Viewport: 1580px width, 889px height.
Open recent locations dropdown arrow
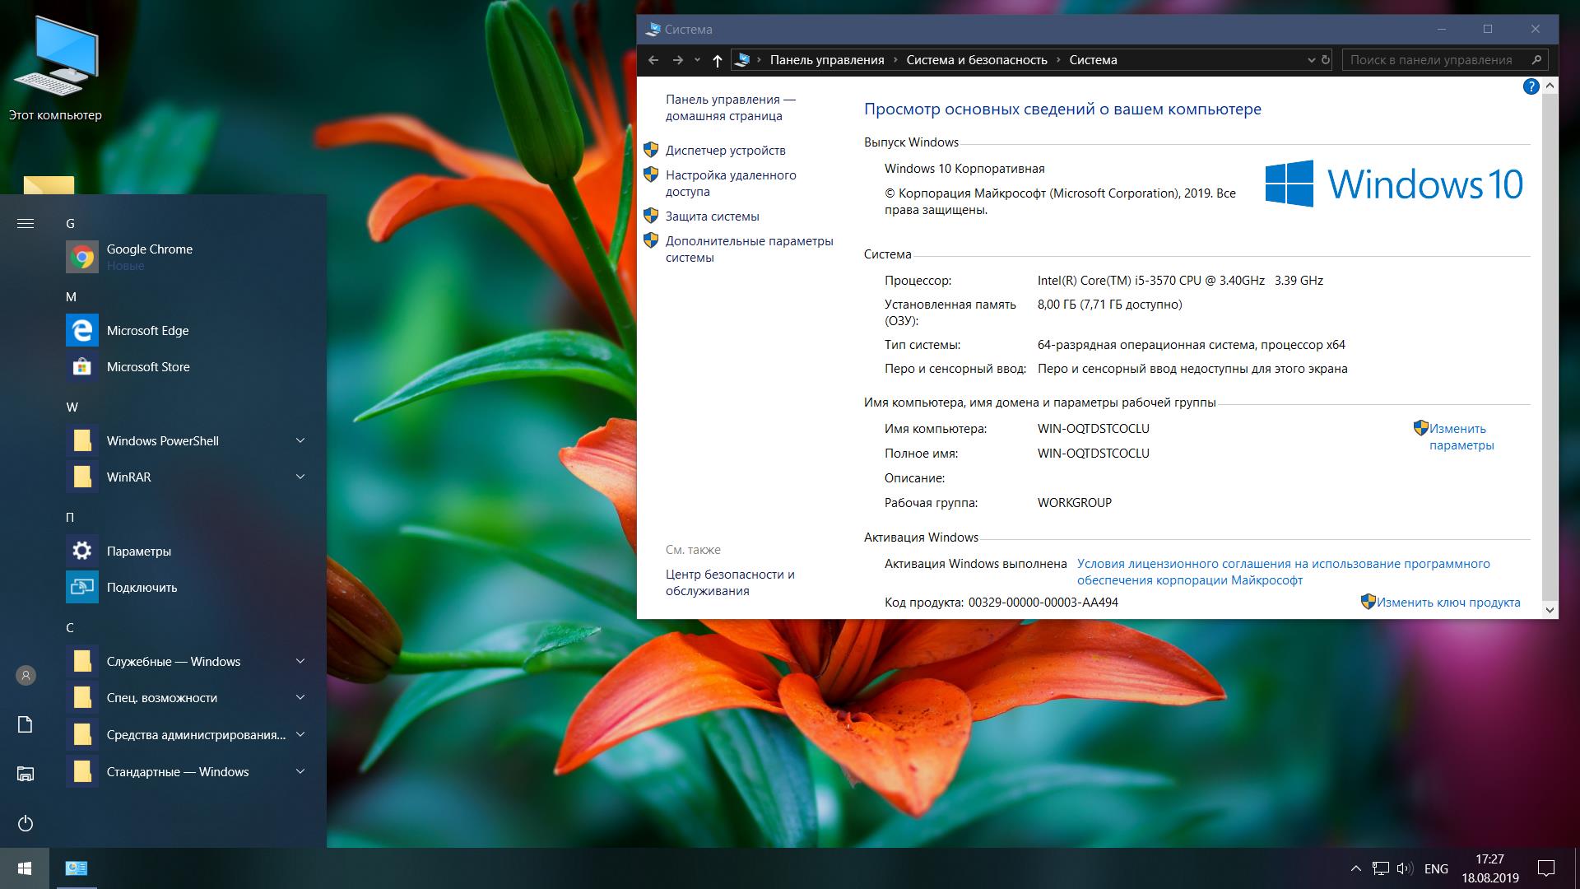coord(697,60)
